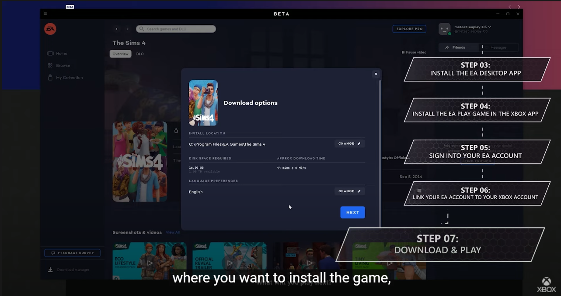The height and width of the screenshot is (296, 561).
Task: Click the 16.50 GB disk space value
Action: coord(196,167)
